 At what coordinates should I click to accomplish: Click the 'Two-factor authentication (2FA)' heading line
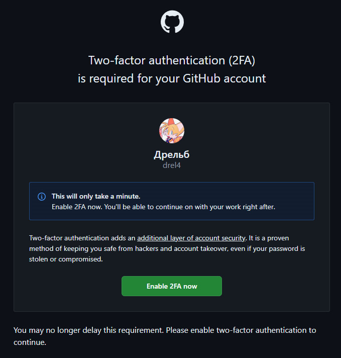coord(172,61)
